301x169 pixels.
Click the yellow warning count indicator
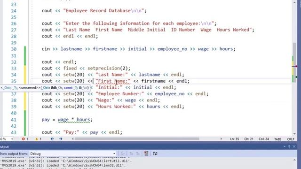(38, 139)
